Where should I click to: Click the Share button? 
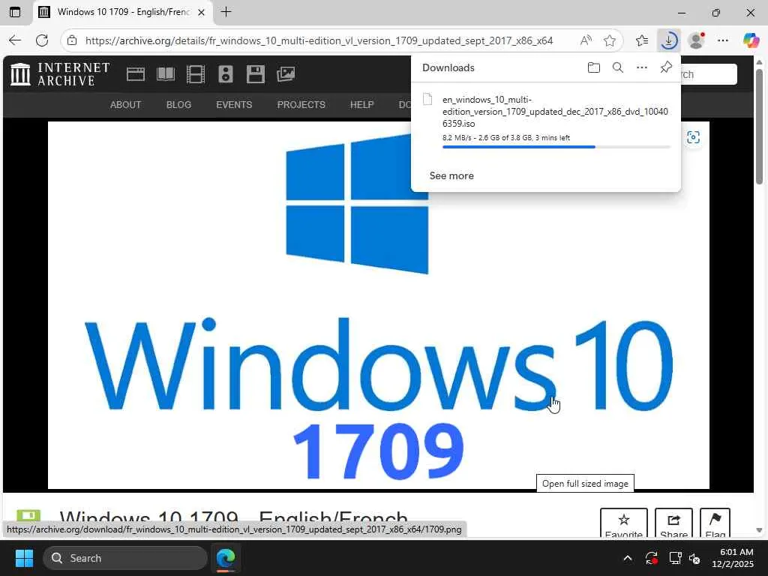673,523
